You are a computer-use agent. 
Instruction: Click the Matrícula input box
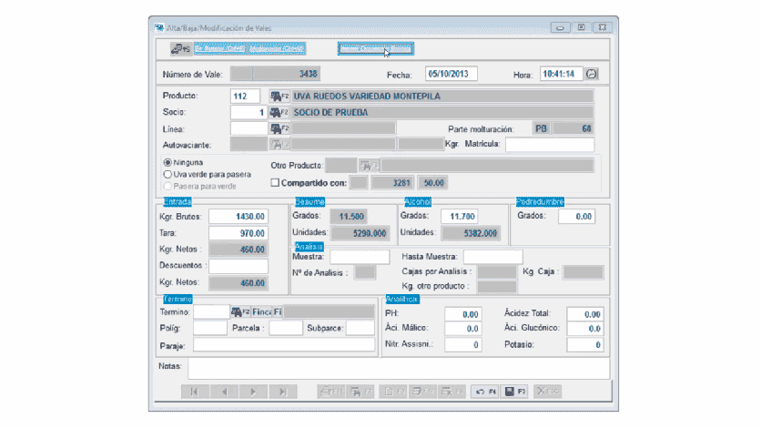click(549, 144)
